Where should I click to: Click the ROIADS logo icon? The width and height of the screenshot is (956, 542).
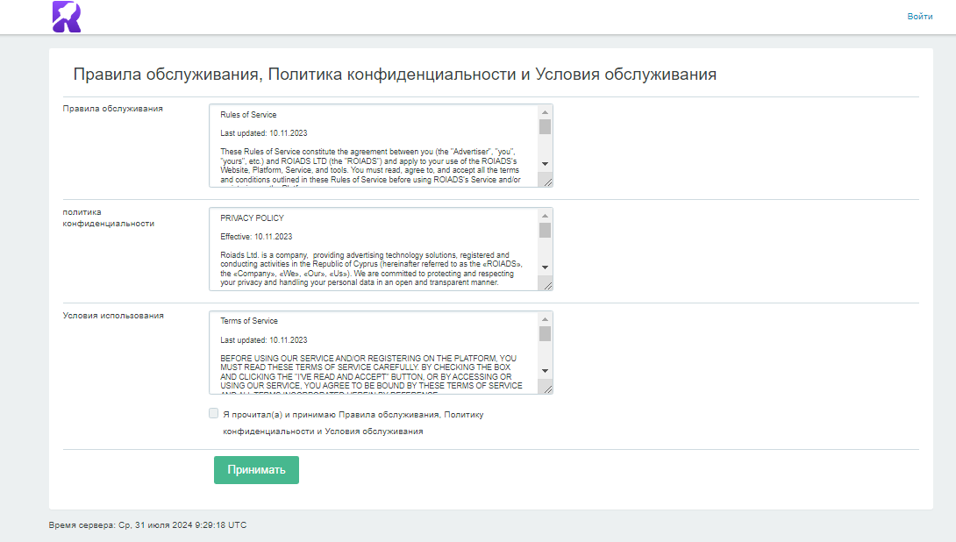[x=67, y=17]
